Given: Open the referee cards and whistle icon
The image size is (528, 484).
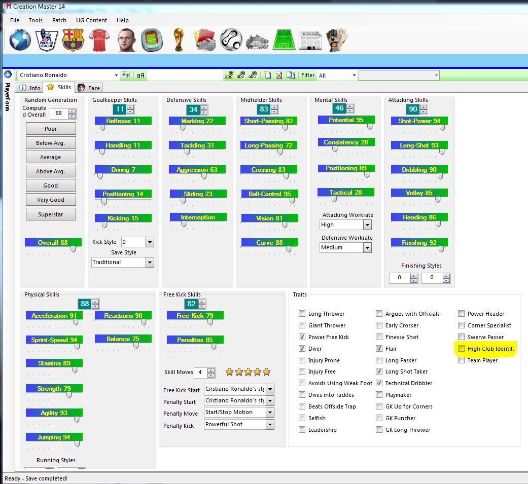Looking at the screenshot, I should point(205,40).
